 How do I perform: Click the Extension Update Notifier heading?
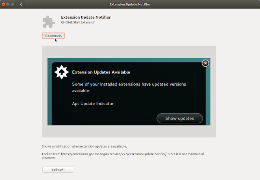click(86, 17)
